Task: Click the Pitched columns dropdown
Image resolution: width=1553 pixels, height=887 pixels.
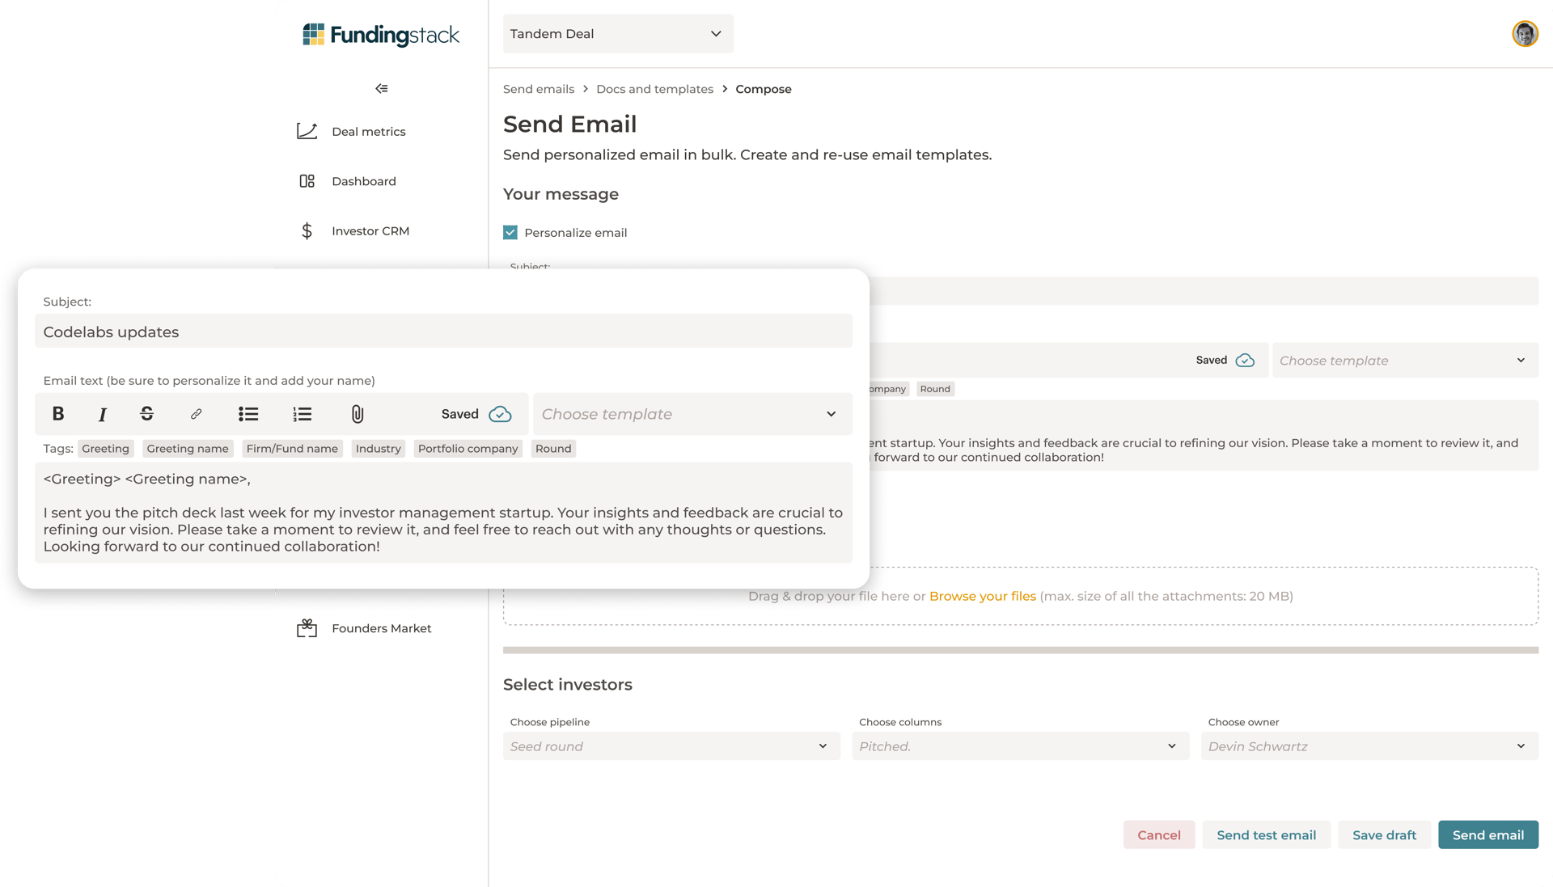Action: tap(1018, 746)
